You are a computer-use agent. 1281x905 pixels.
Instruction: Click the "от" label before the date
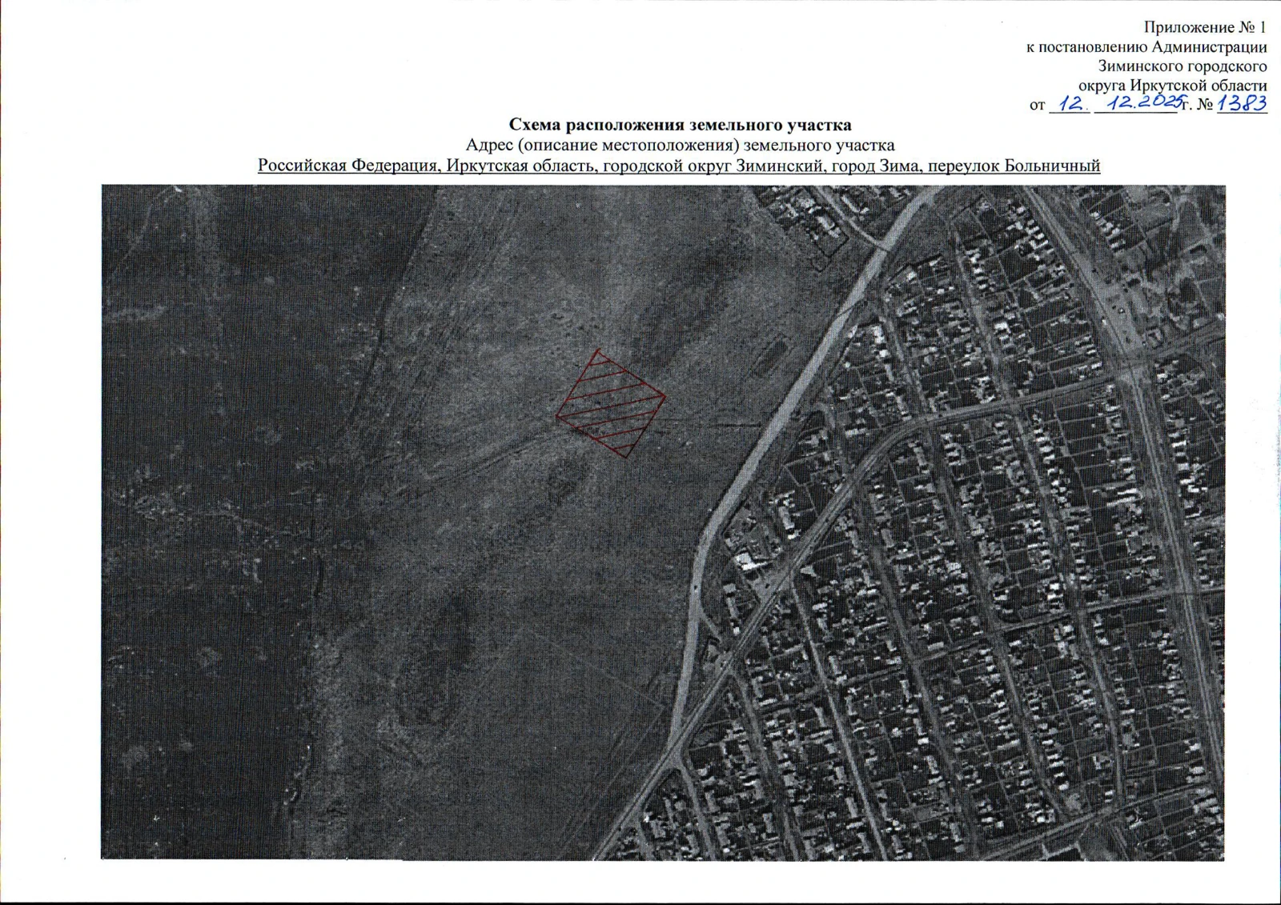[1037, 106]
